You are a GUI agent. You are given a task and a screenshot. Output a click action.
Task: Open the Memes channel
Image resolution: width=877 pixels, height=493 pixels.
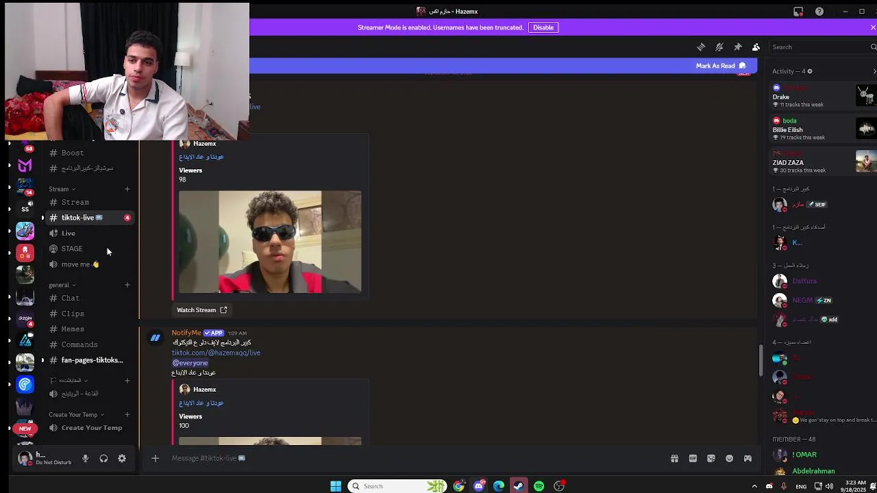click(89, 329)
